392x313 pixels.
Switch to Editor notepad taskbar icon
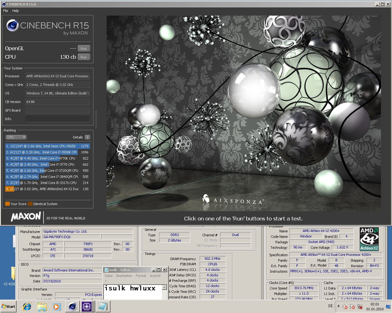click(103, 307)
